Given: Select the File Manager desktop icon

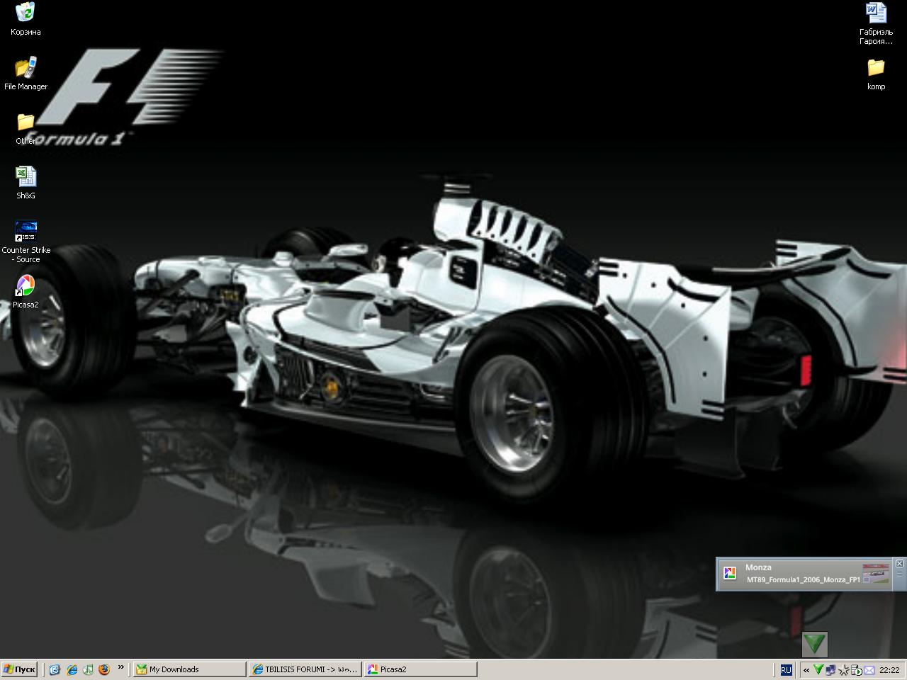Looking at the screenshot, I should (26, 74).
